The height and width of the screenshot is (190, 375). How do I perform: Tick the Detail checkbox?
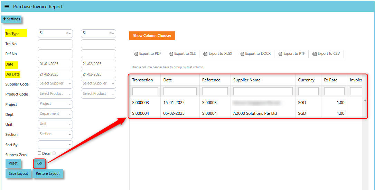(x=54, y=153)
